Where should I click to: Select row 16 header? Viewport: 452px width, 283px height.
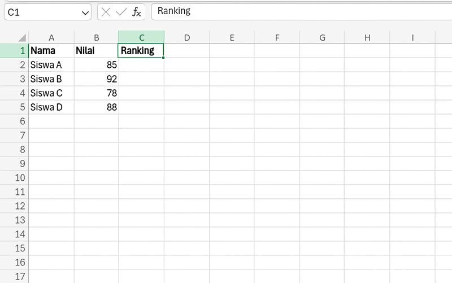click(14, 263)
